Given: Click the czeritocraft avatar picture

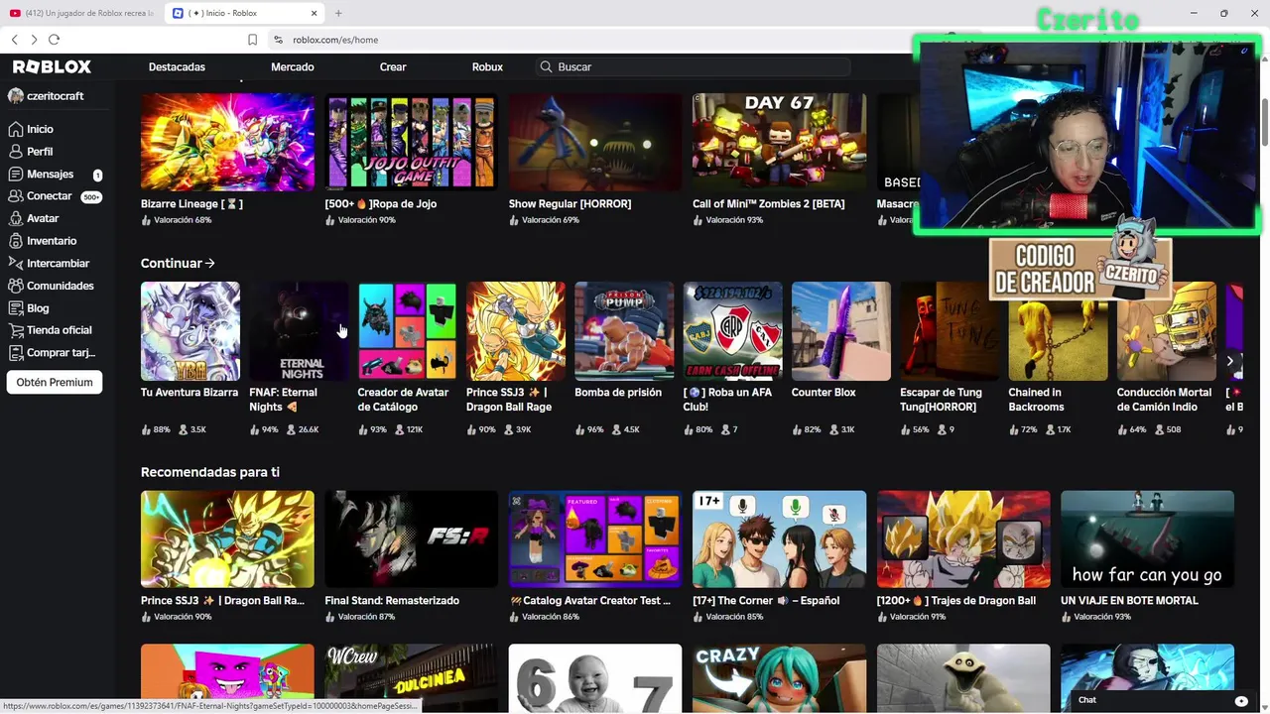Looking at the screenshot, I should tap(15, 96).
